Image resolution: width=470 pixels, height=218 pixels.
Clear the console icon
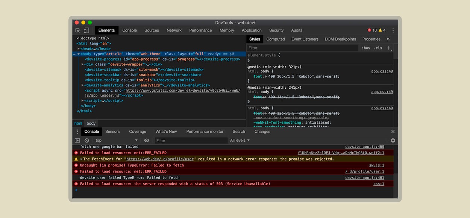point(86,141)
